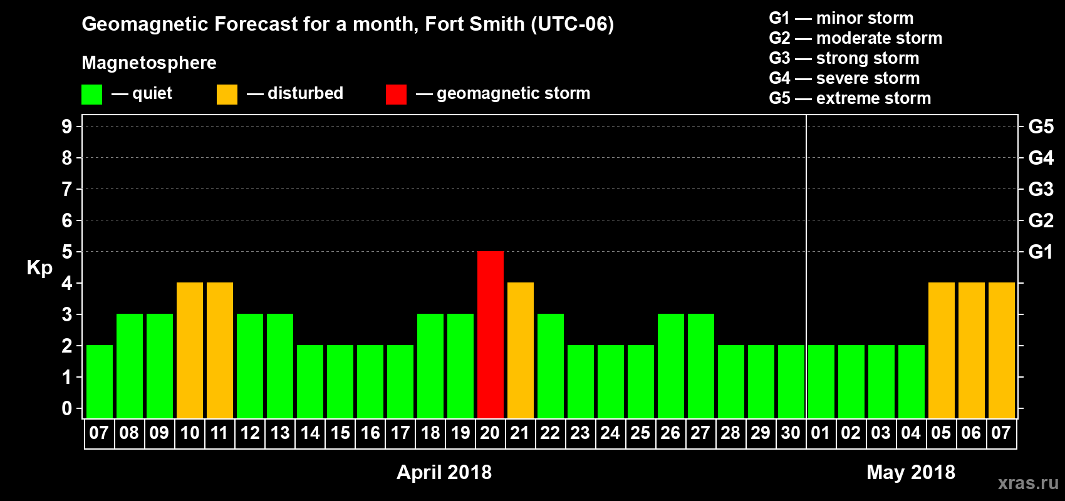The width and height of the screenshot is (1065, 501).
Task: Click the 'G5' right-axis label
Action: pyautogui.click(x=1041, y=127)
